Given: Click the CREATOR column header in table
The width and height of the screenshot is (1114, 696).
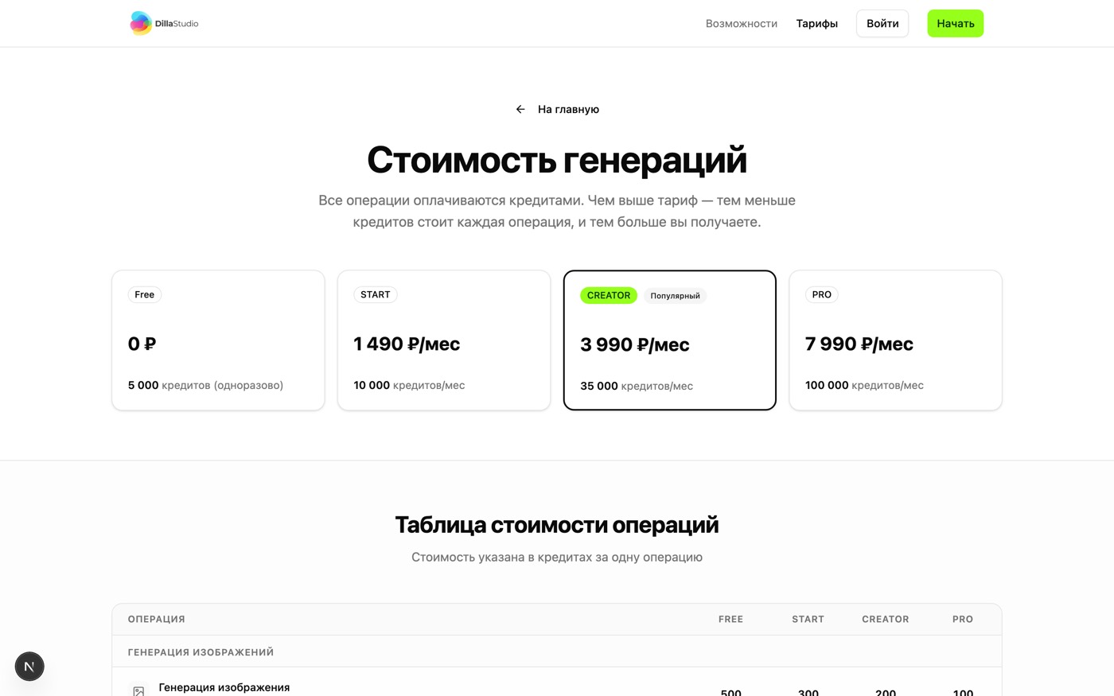Looking at the screenshot, I should [x=886, y=619].
